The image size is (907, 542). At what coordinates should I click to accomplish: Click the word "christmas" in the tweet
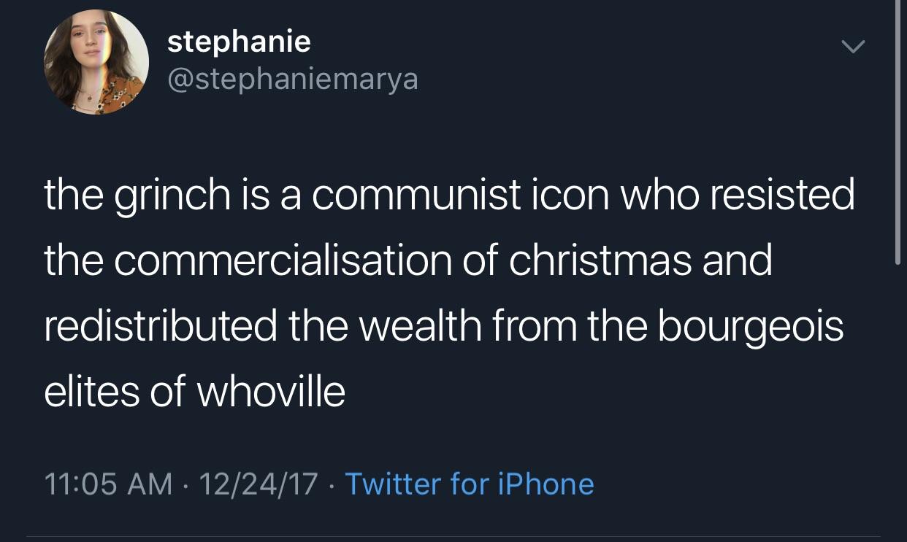600,260
